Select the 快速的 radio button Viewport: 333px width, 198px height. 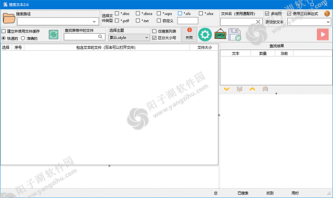[x=4, y=38]
